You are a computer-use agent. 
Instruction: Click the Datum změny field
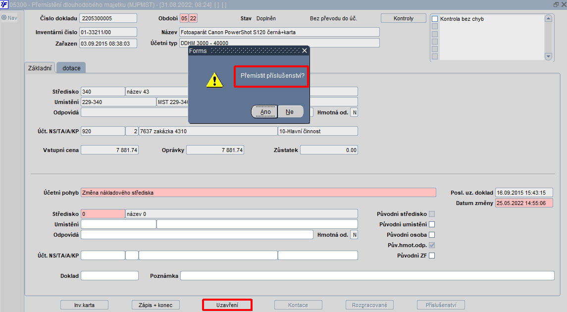tap(524, 203)
